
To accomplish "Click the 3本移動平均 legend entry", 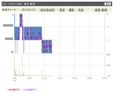I will pyautogui.click(x=13, y=90).
